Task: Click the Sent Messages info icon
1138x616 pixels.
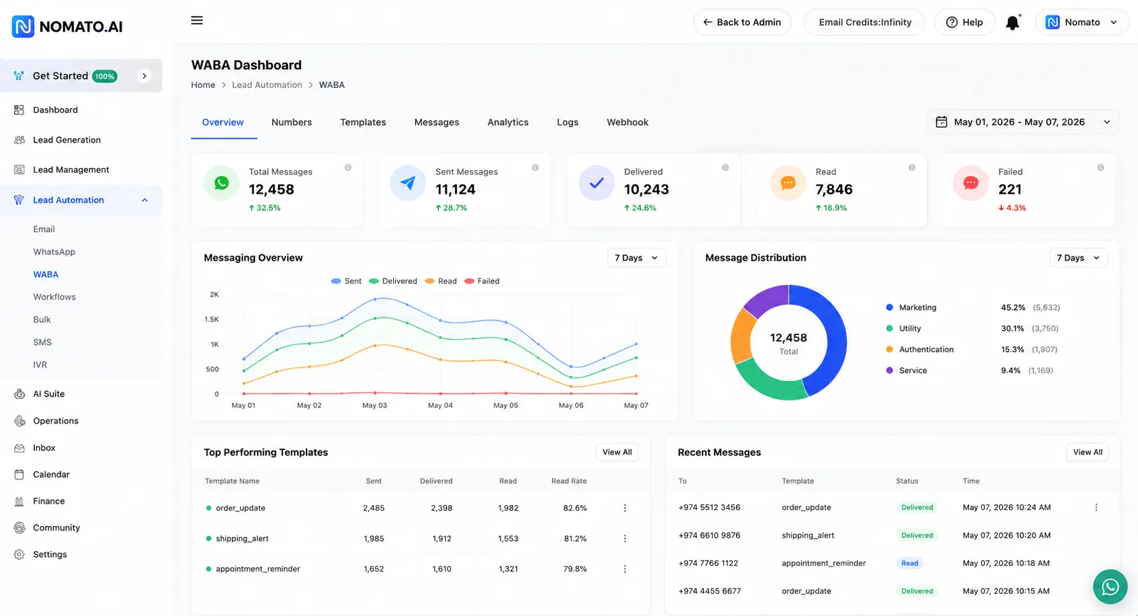Action: (535, 168)
